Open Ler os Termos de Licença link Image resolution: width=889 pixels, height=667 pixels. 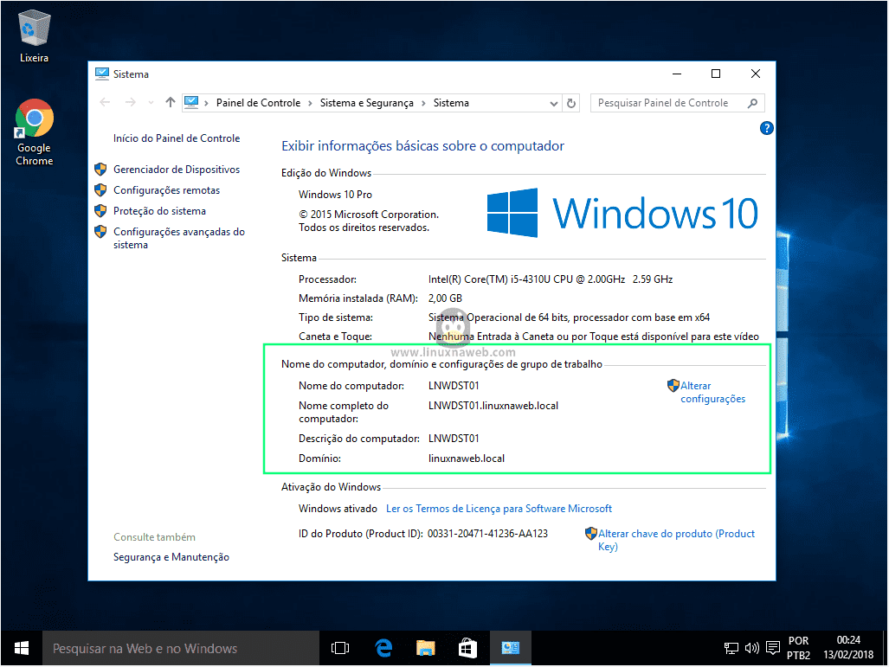click(499, 509)
